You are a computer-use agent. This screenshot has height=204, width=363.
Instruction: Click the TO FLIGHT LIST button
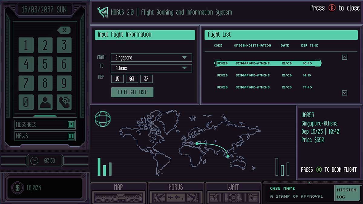tap(132, 92)
